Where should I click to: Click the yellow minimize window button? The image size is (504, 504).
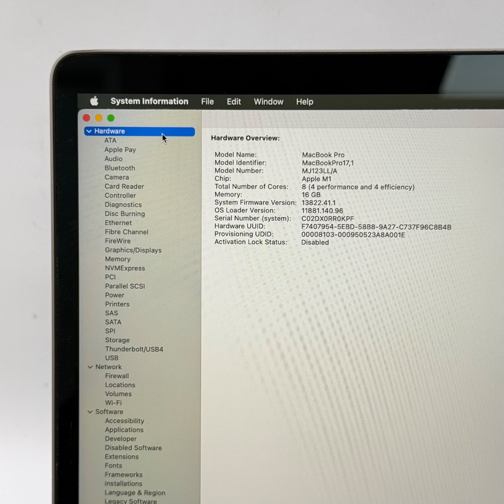pos(99,118)
